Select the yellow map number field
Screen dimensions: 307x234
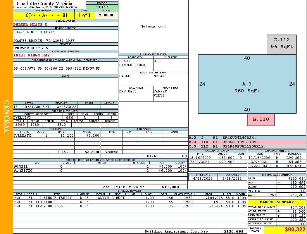tap(44, 15)
